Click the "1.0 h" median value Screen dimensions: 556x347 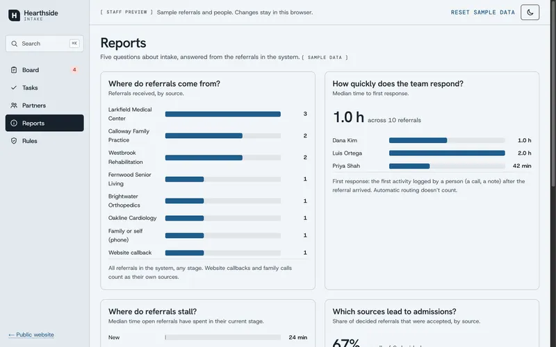coord(348,117)
